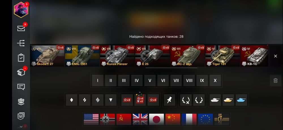Image resolution: width=283 pixels, height=130 pixels.
Task: Expand the sidebar with bottom chevron
Action: 21,127
